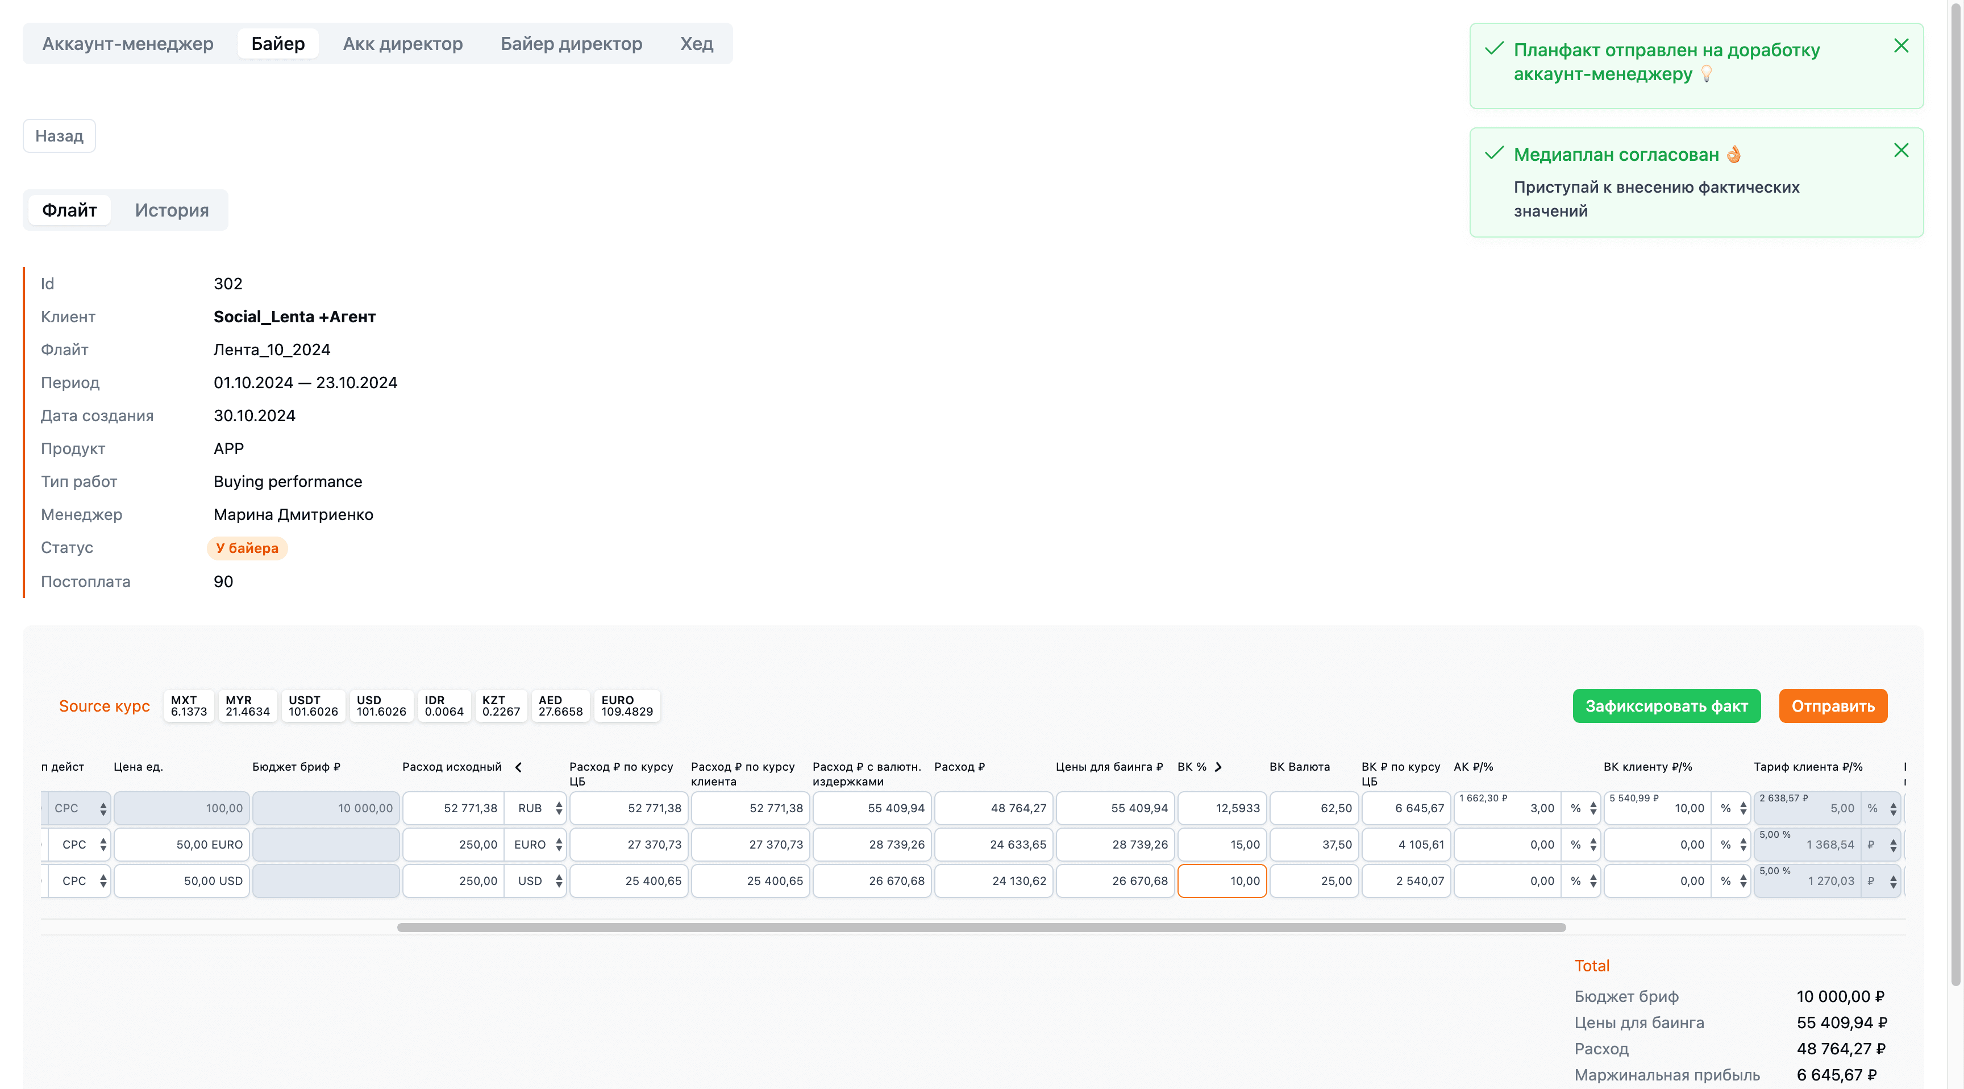Open ВК клиенту unit dropdown in first row
Viewport: 1964px width, 1089px height.
point(1732,808)
